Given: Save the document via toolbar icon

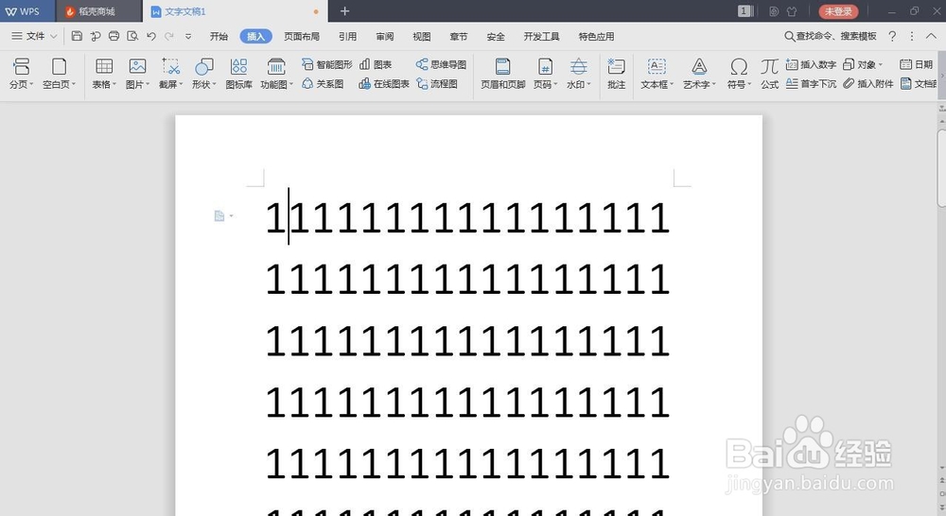Looking at the screenshot, I should coord(77,36).
